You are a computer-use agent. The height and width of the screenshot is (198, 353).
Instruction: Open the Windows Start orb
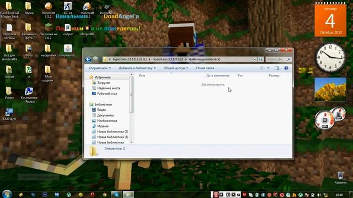click(7, 194)
